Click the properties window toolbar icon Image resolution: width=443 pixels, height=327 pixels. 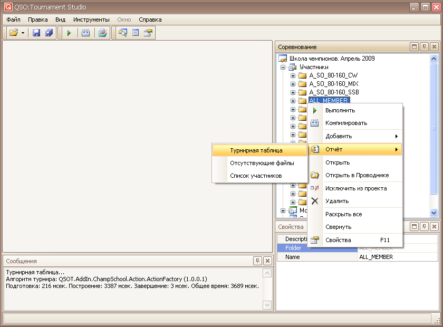click(148, 33)
